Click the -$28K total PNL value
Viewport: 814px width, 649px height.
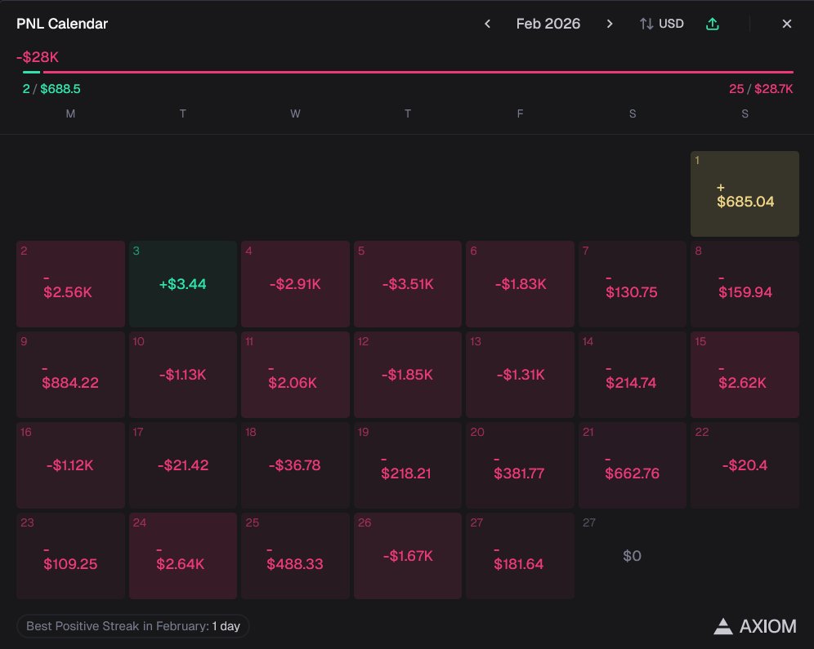click(38, 56)
